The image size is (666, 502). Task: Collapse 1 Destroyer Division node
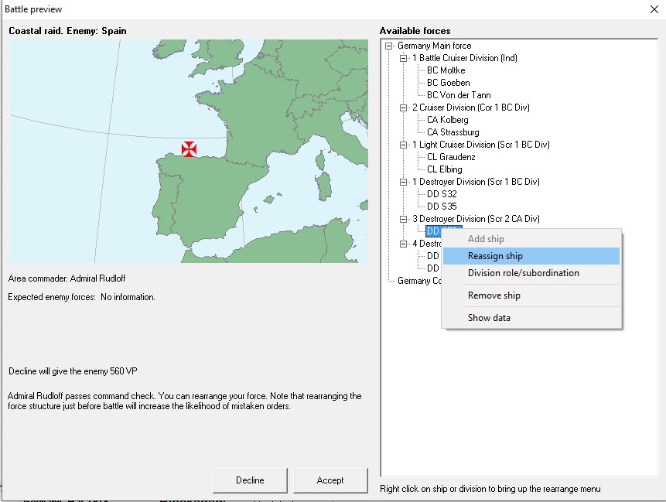point(404,183)
